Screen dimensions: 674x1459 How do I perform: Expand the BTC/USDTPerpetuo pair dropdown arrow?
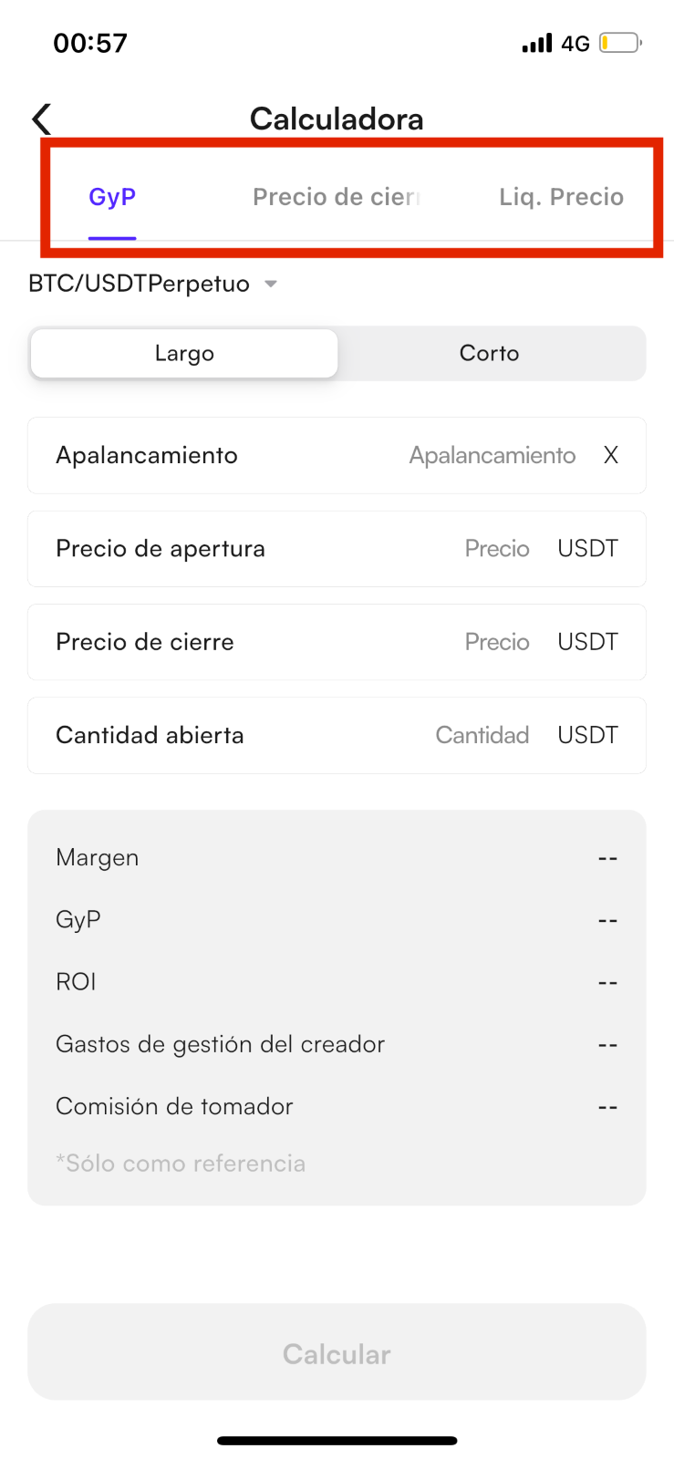(271, 285)
